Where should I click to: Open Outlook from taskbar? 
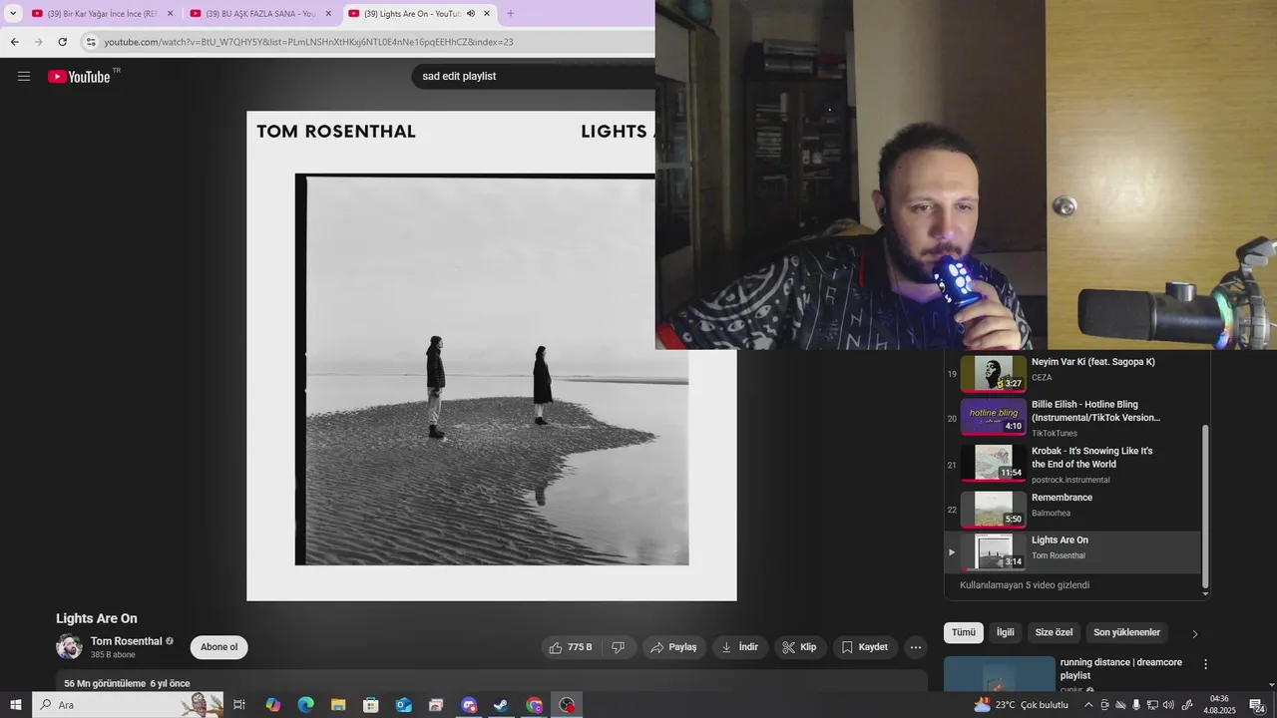tap(404, 705)
